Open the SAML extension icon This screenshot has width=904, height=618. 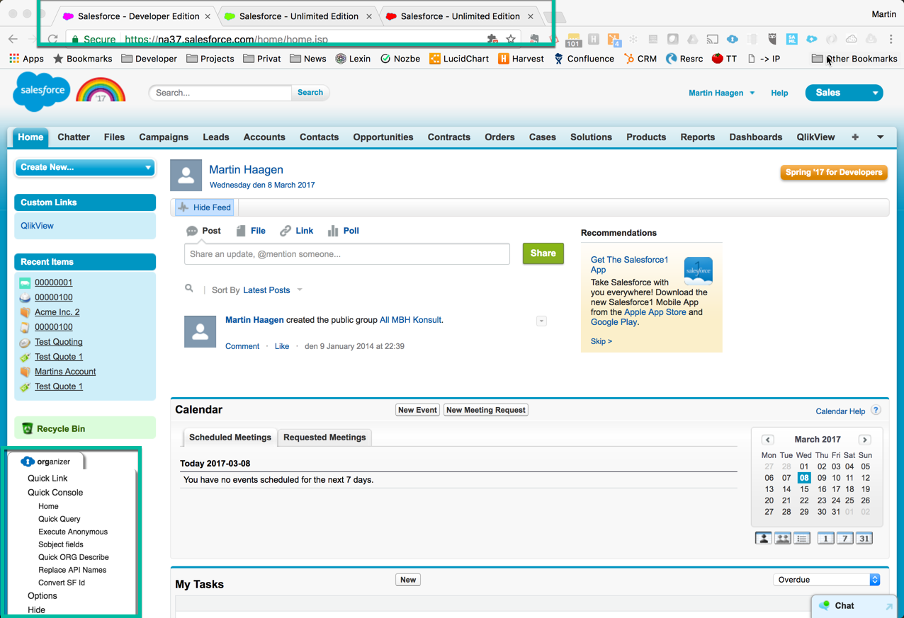(791, 39)
